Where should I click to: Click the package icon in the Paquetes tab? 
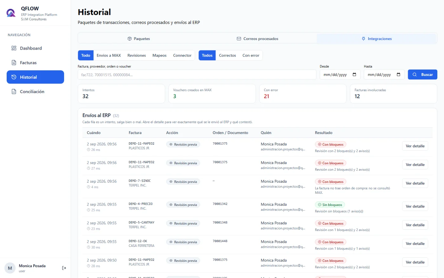[x=129, y=39]
